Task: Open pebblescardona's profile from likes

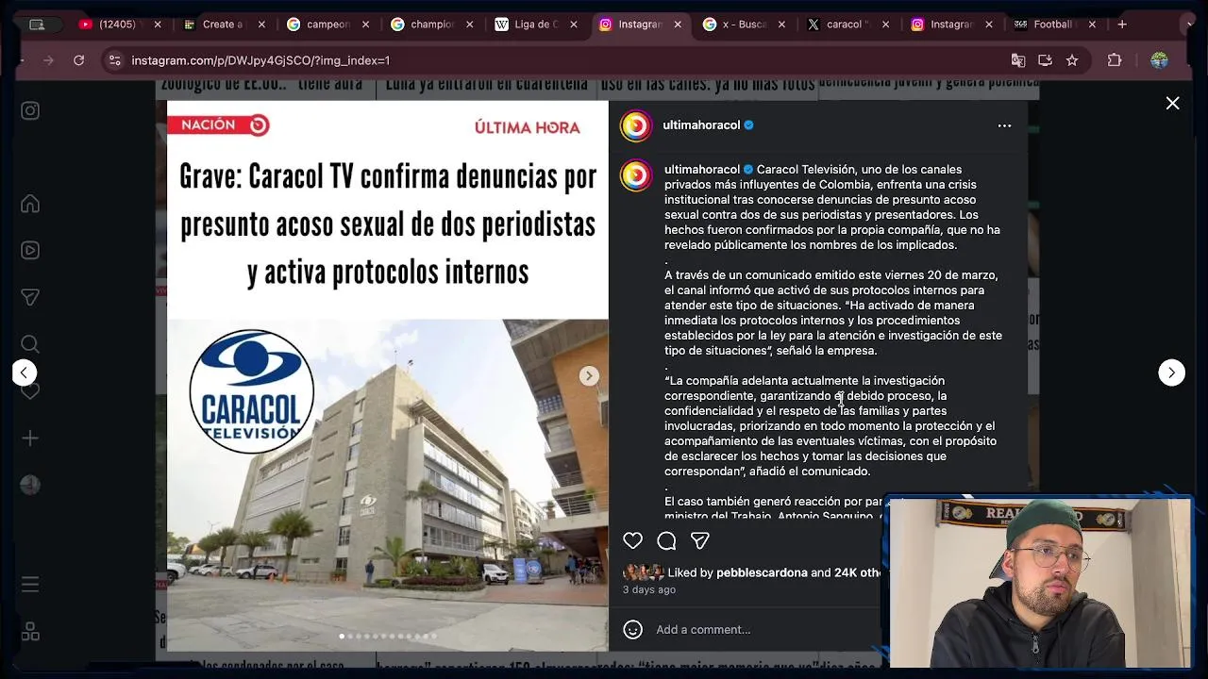Action: (762, 572)
